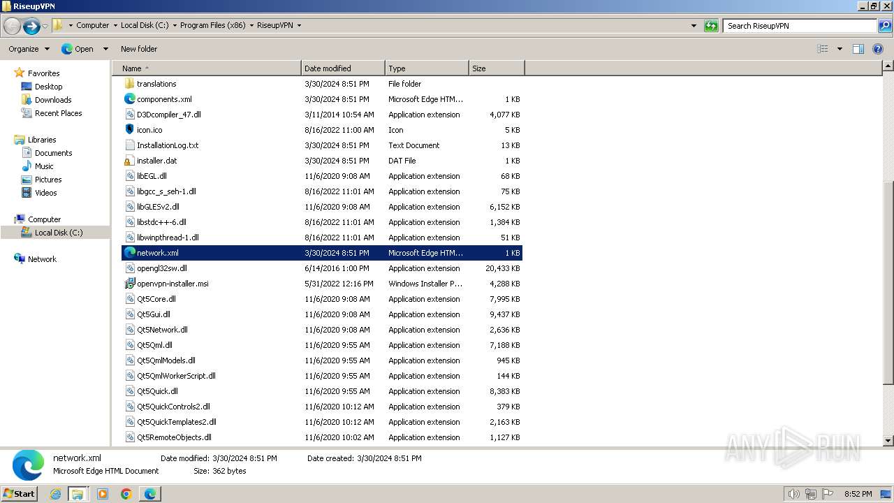Select the translations folder icon

point(129,84)
